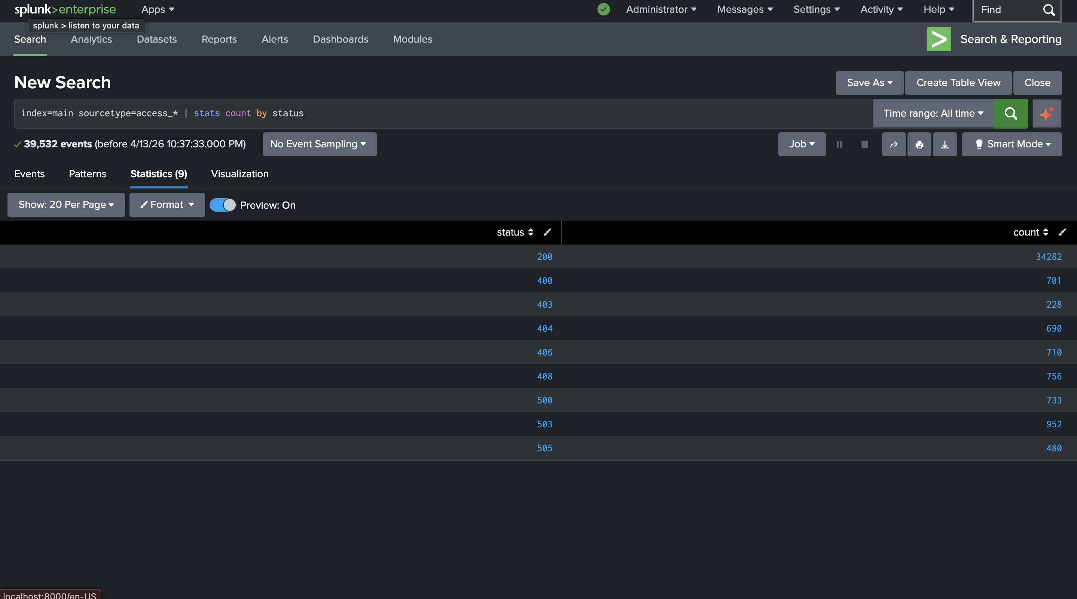Image resolution: width=1077 pixels, height=599 pixels.
Task: Click the export download icon
Action: coord(945,145)
